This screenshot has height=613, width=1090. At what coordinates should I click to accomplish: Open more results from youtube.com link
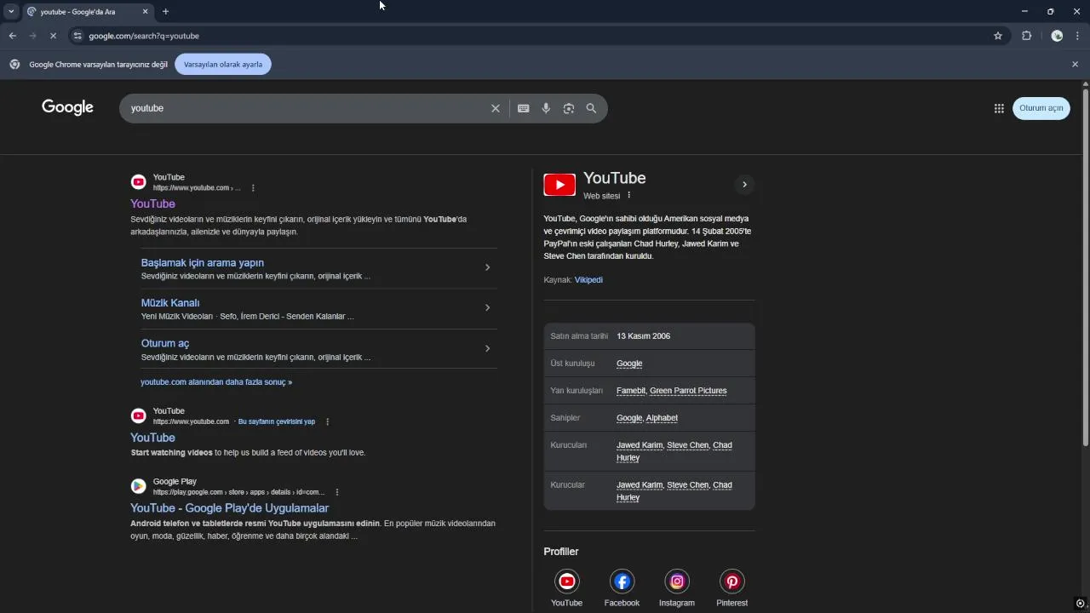click(x=216, y=382)
